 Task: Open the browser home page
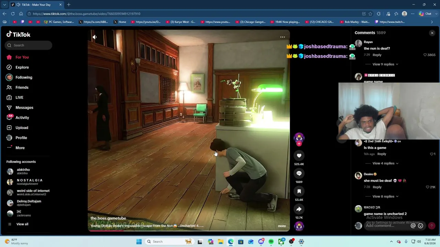(21, 14)
